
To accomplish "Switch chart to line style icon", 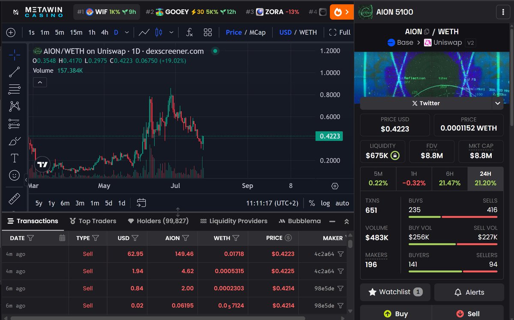I will 144,33.
